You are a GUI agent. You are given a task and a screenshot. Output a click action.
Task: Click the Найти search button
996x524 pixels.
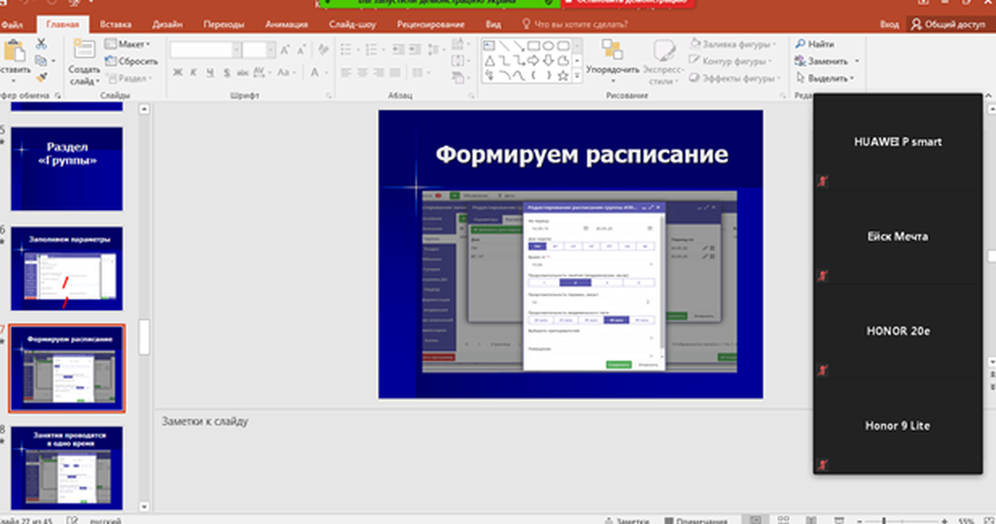(x=814, y=44)
